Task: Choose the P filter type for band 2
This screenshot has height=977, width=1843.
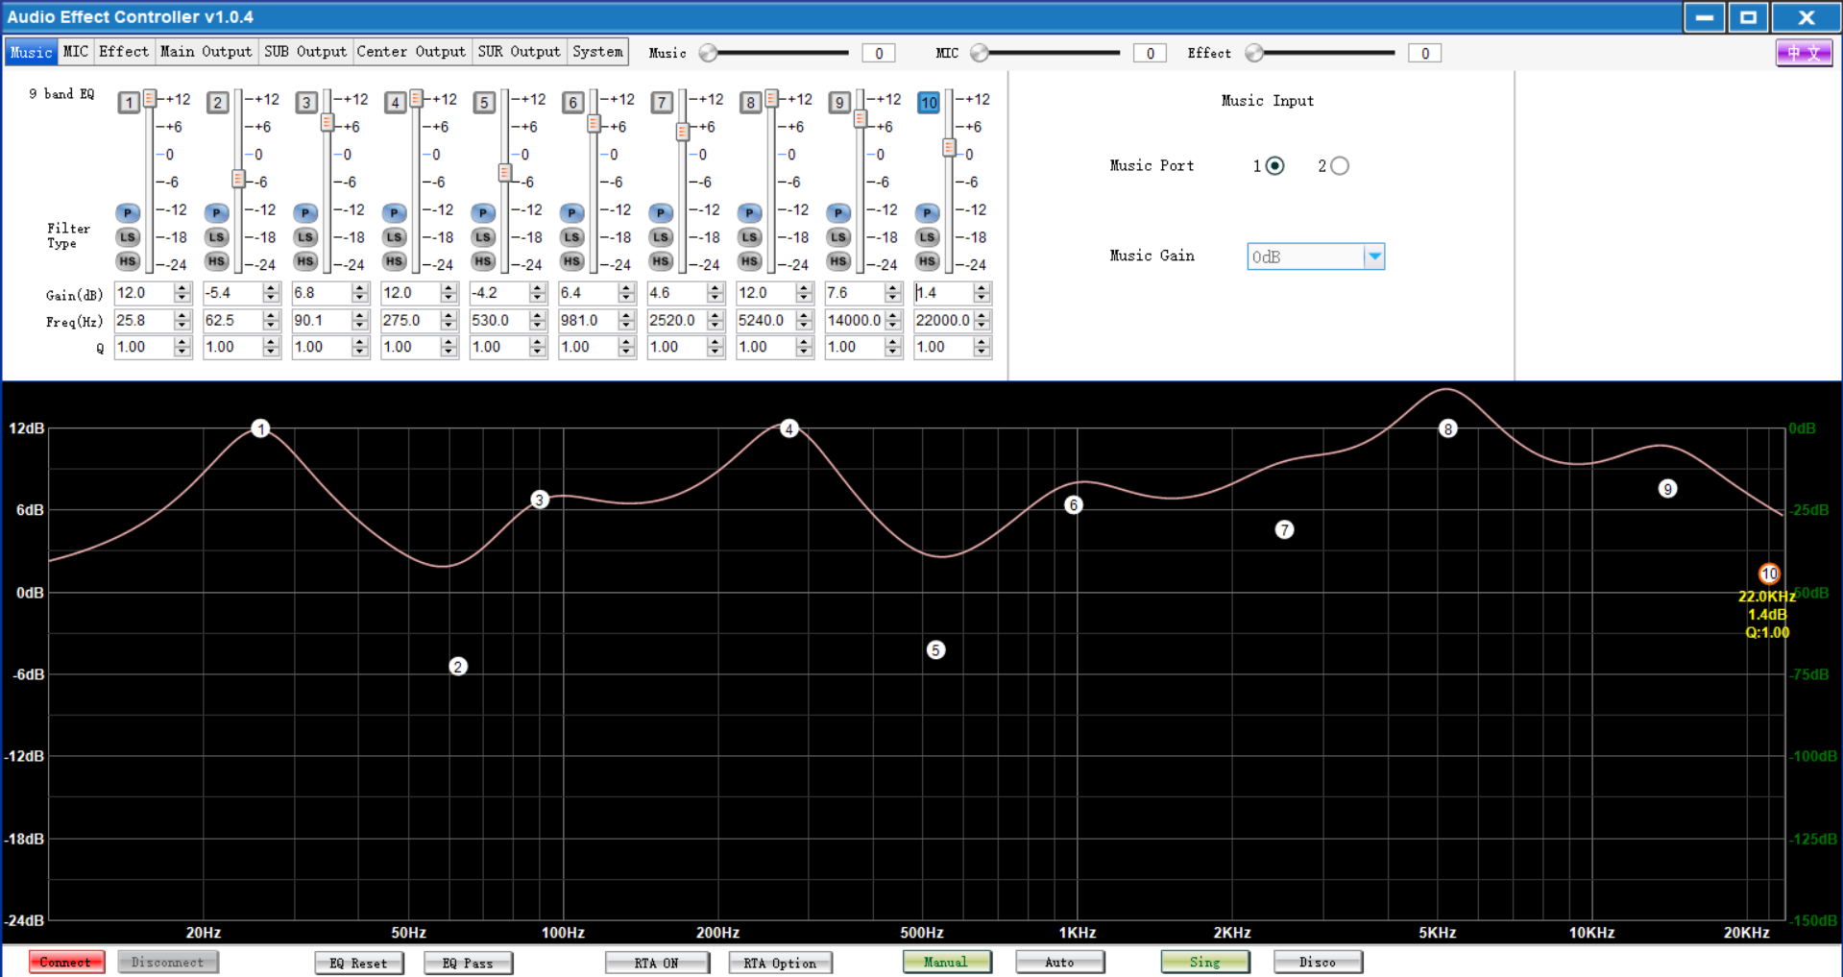Action: tap(217, 213)
